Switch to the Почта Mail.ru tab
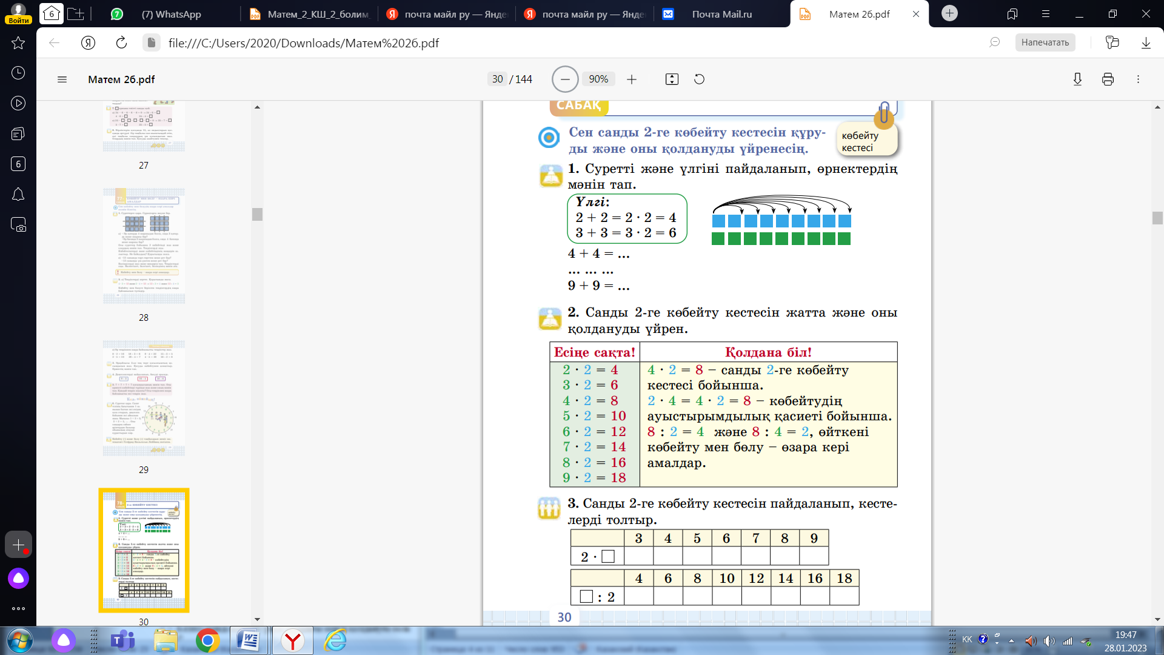Screen dimensions: 1164x655 tap(721, 14)
